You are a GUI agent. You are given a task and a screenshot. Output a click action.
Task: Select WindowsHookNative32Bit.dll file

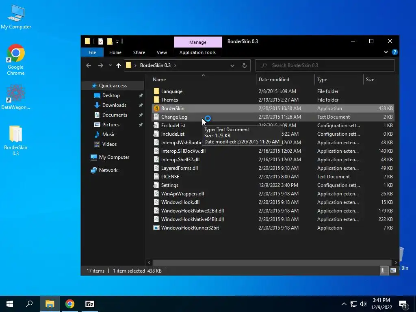pyautogui.click(x=273, y=211)
